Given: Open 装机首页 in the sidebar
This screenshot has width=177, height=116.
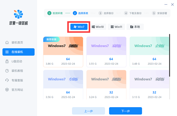Looking at the screenshot, I should click(19, 43).
